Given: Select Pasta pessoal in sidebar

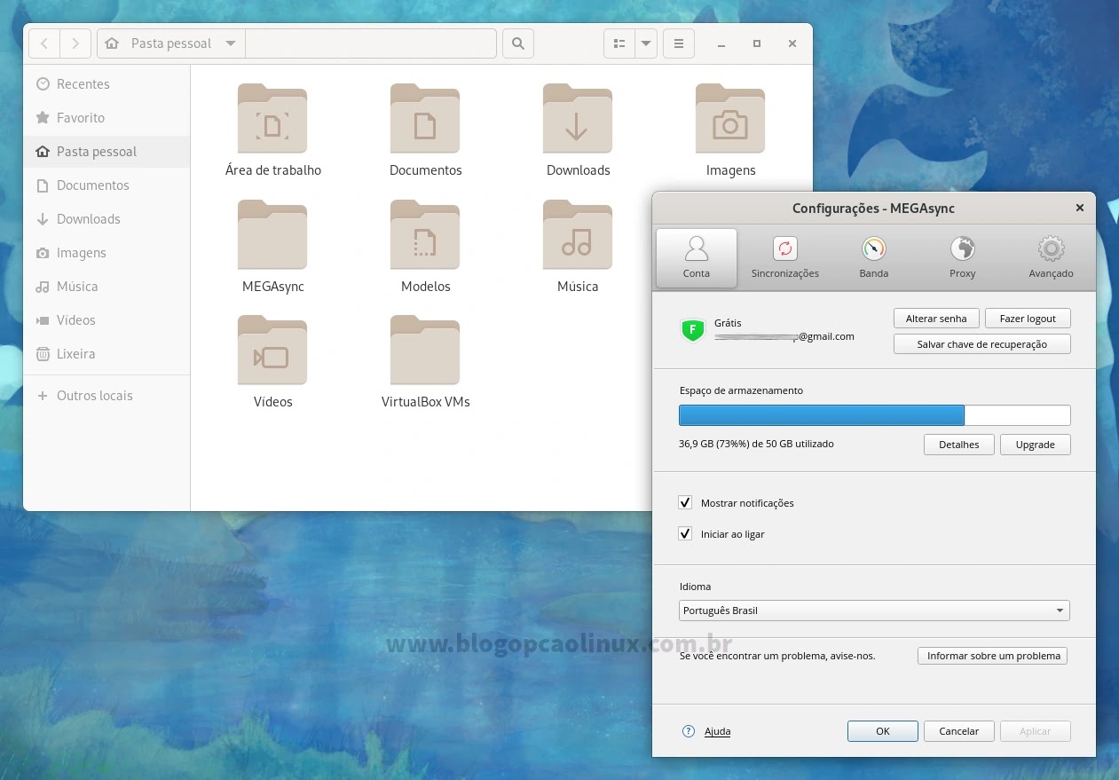Looking at the screenshot, I should pyautogui.click(x=106, y=152).
